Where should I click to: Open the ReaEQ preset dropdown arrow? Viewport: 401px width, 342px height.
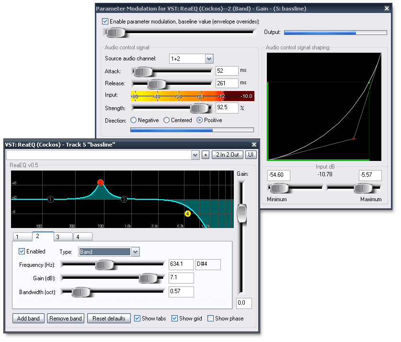[195, 155]
